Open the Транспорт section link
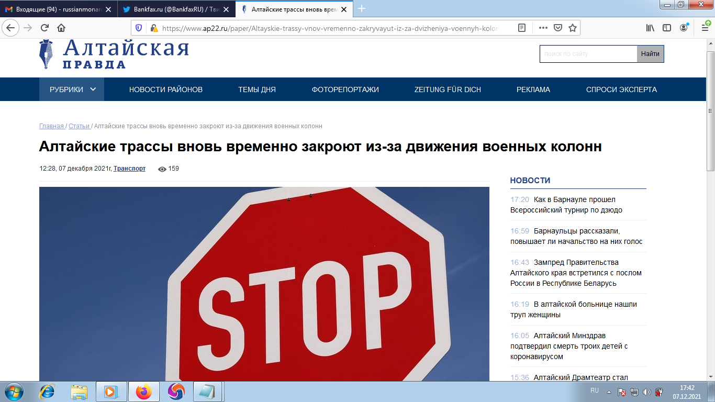The image size is (715, 402). point(130,169)
